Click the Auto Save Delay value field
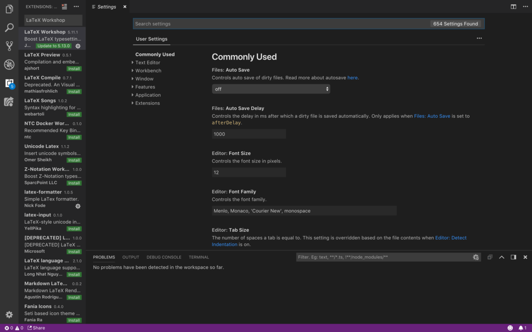Screen dimensions: 532x332 (x=249, y=134)
